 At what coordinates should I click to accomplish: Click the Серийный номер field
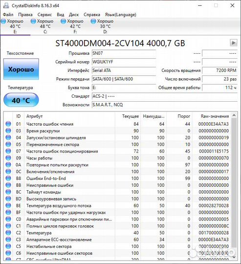tap(124, 62)
